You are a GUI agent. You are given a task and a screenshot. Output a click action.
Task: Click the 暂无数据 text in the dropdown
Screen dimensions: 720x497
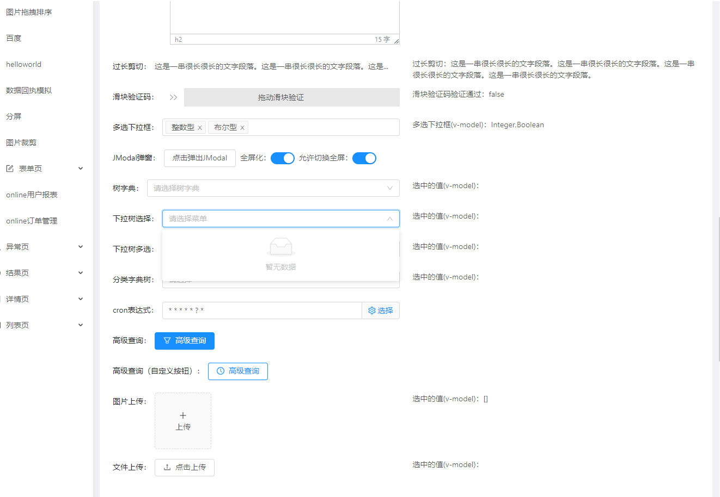281,267
